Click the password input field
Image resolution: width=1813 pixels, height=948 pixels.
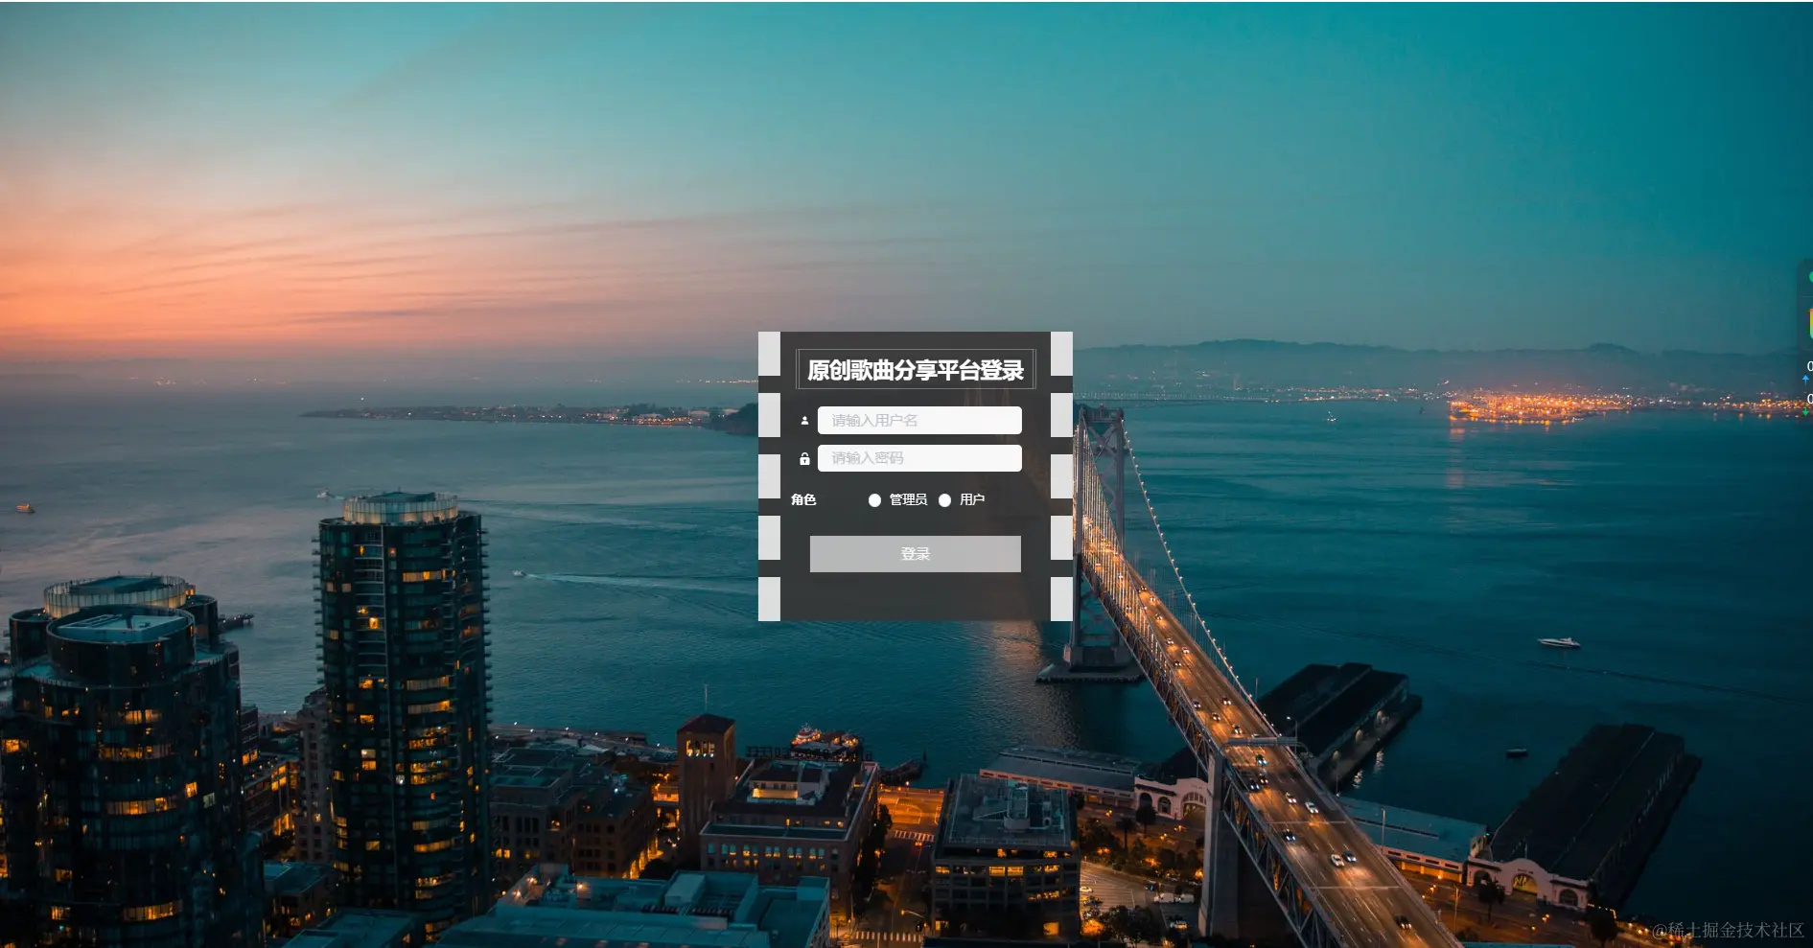pyautogui.click(x=919, y=458)
